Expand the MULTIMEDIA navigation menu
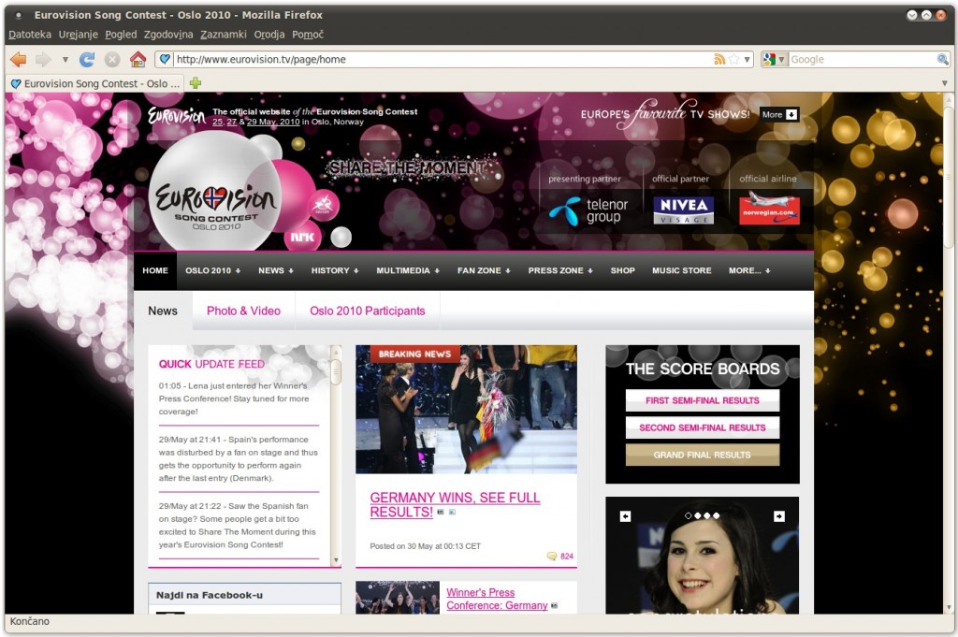The width and height of the screenshot is (958, 637). click(408, 270)
